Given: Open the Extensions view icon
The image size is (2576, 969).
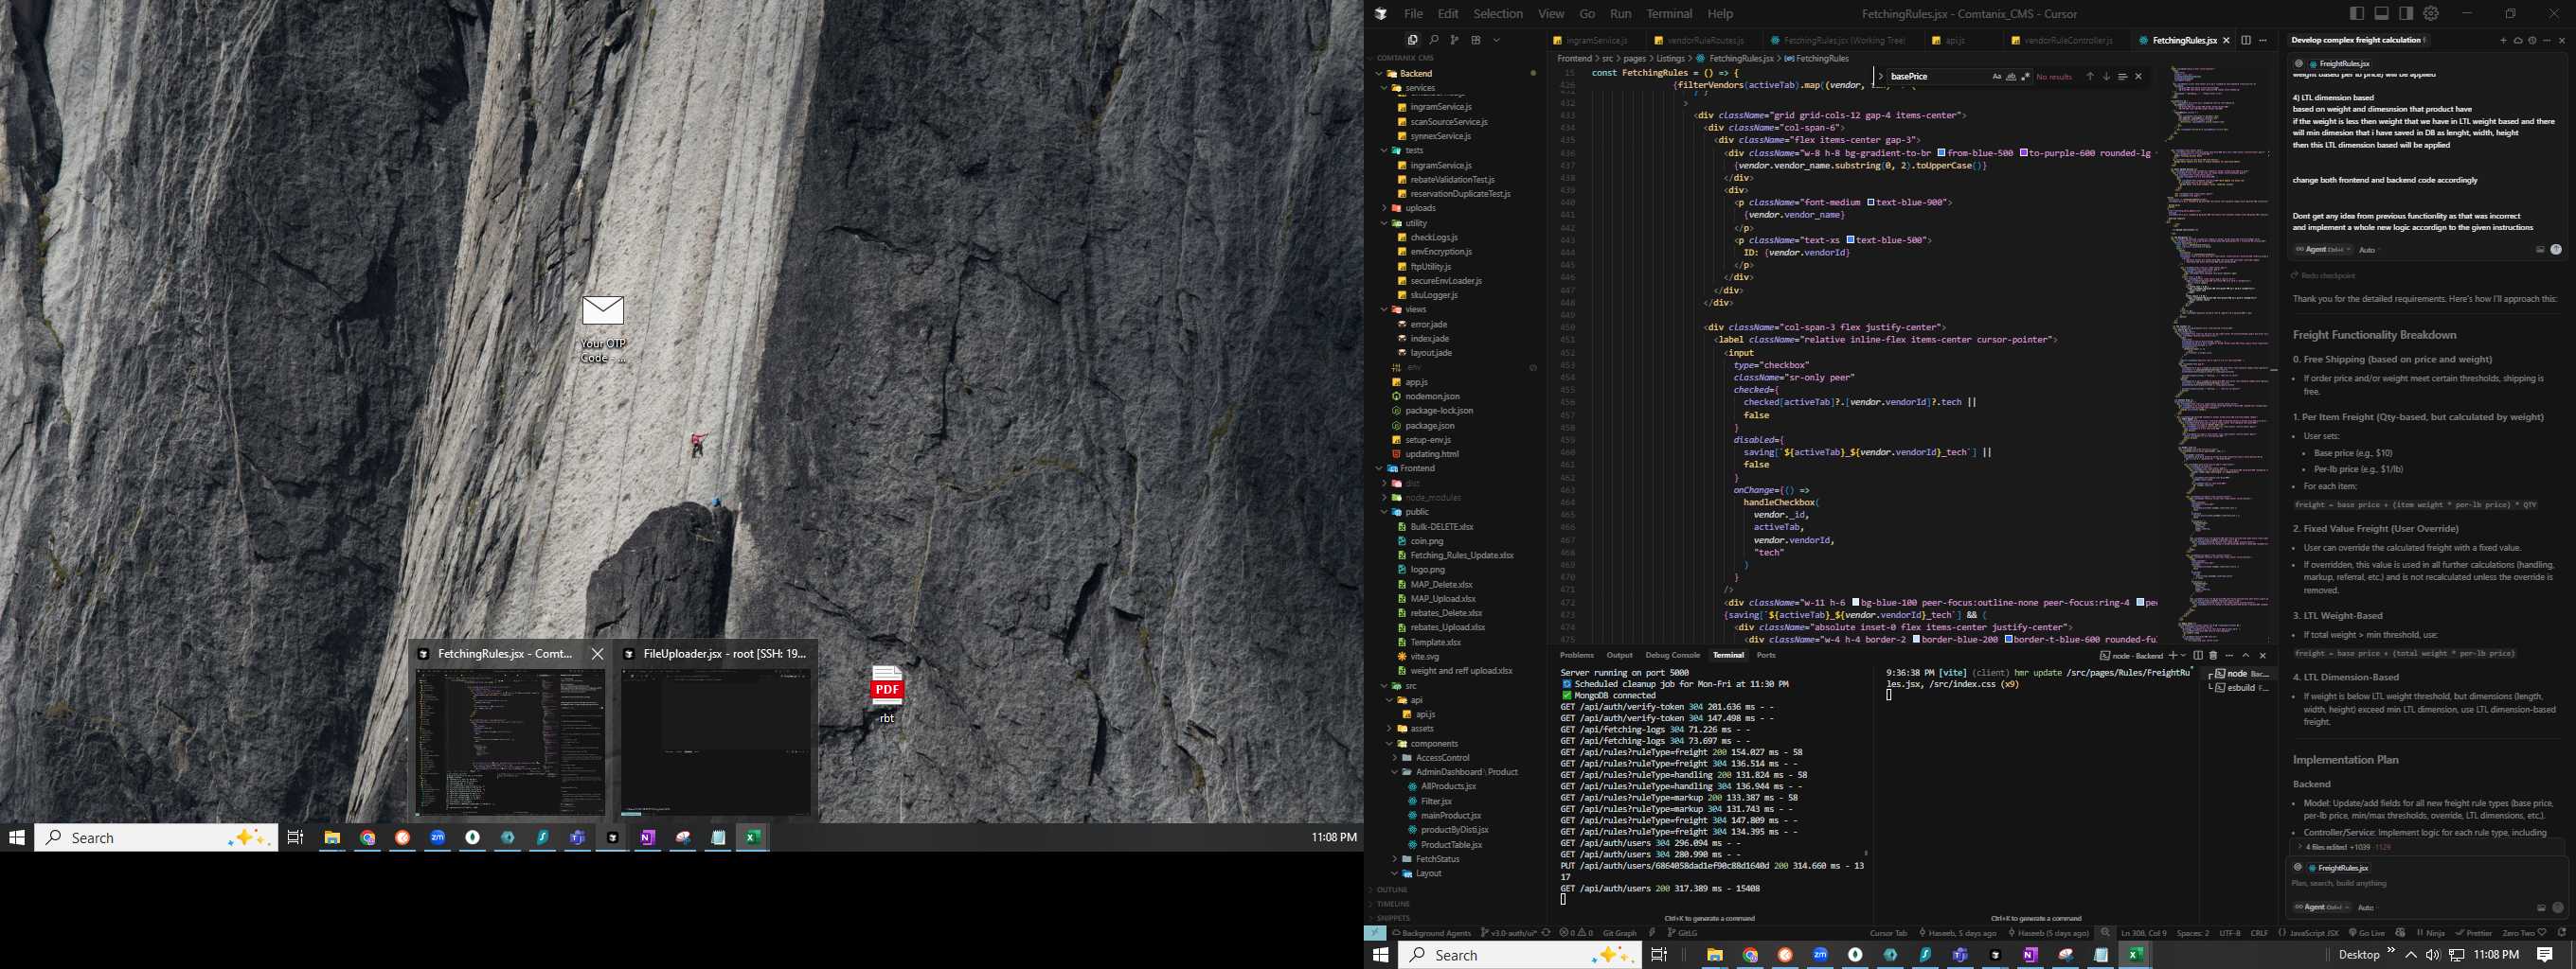Looking at the screenshot, I should click(1475, 40).
